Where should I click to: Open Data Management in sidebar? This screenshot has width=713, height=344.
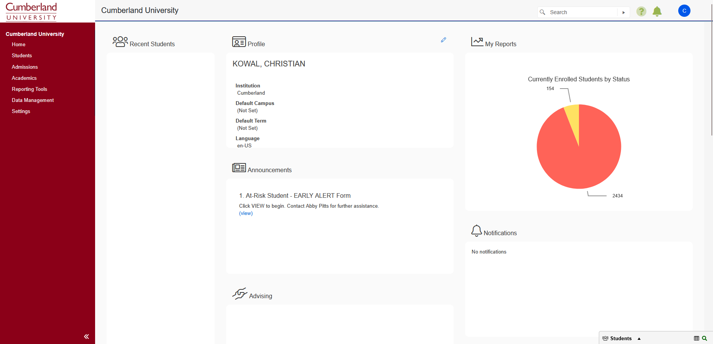33,100
